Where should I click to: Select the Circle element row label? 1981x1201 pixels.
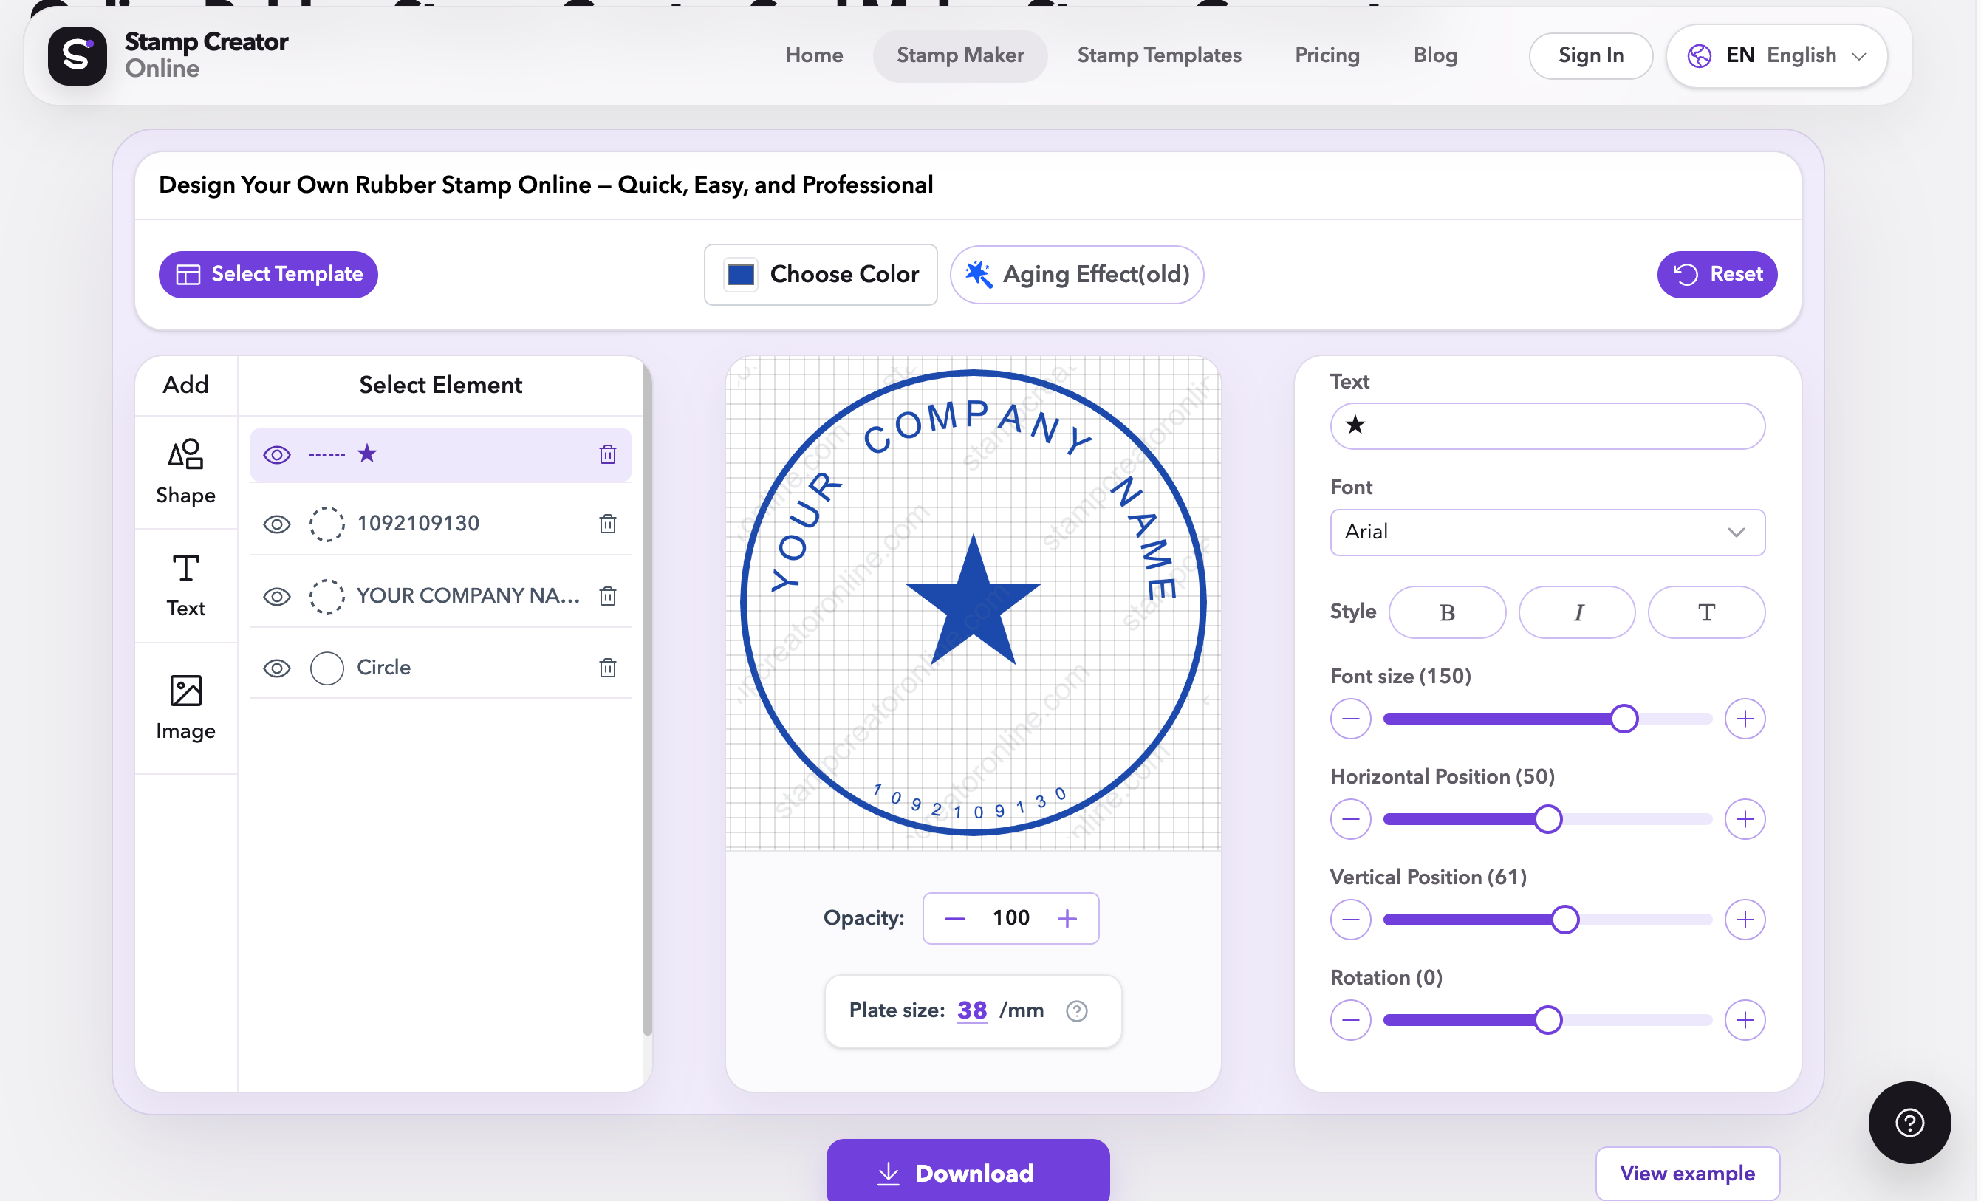[383, 667]
